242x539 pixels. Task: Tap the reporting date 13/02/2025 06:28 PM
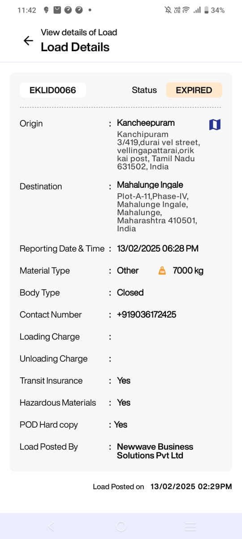click(158, 248)
